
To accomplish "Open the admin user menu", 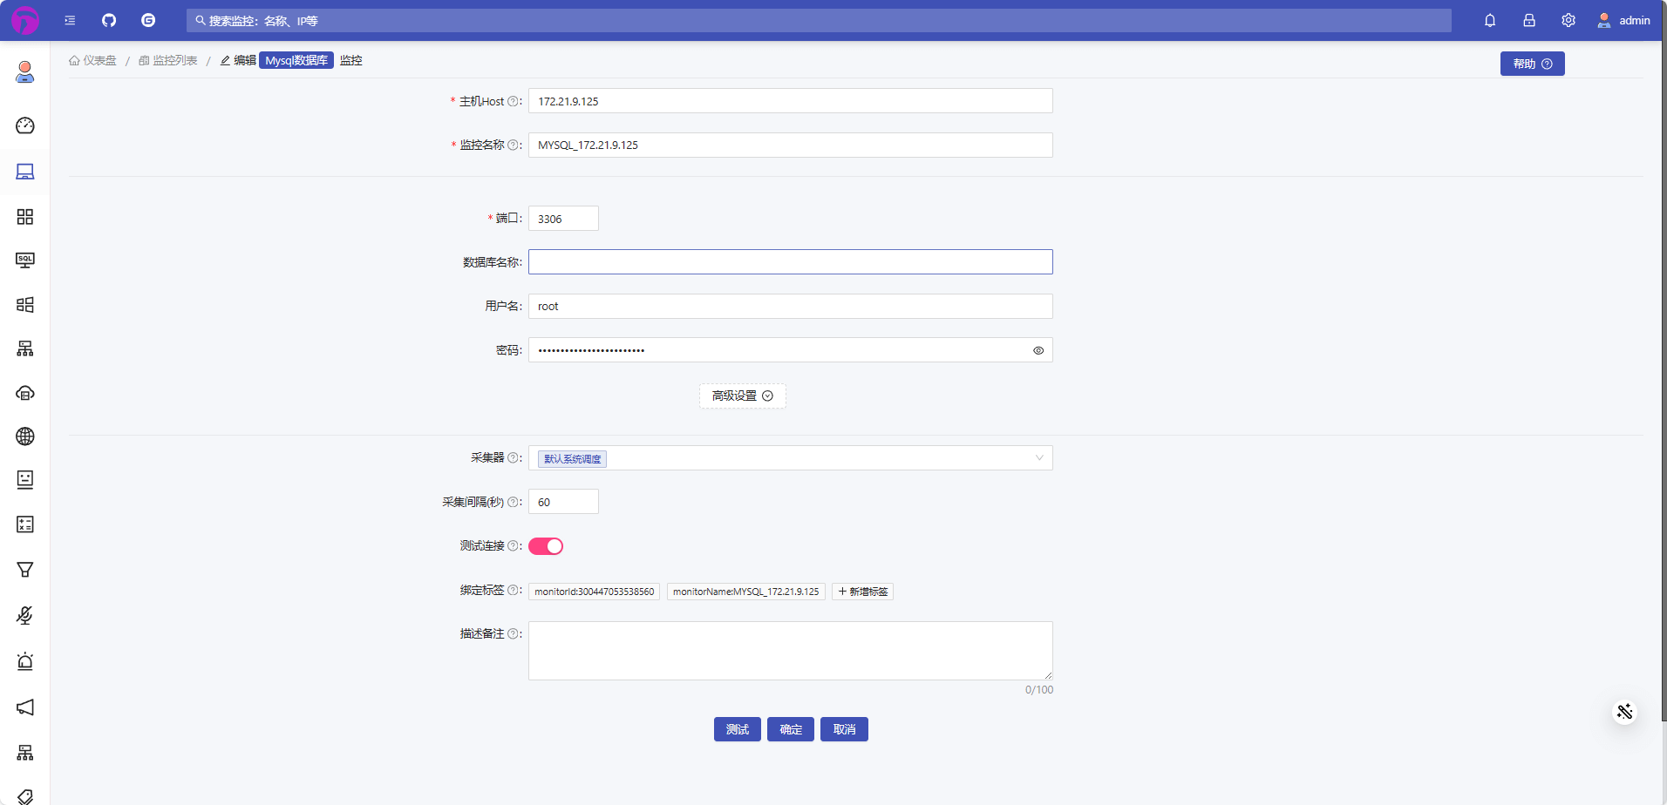I will click(1624, 20).
